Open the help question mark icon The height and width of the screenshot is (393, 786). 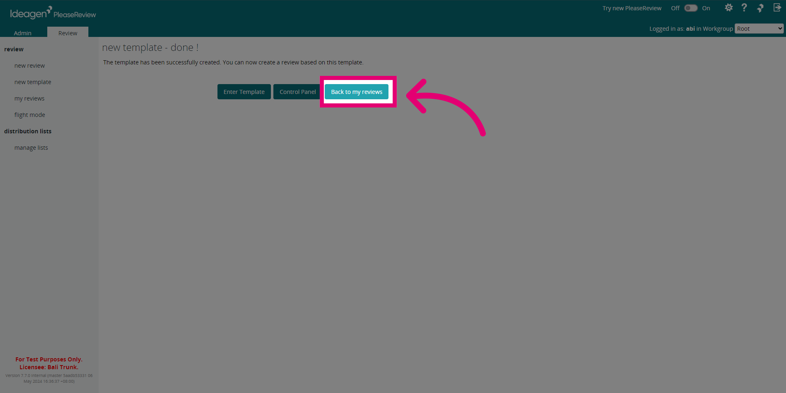point(744,8)
